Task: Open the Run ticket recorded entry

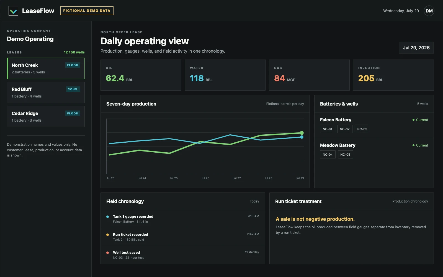Action: (183, 237)
